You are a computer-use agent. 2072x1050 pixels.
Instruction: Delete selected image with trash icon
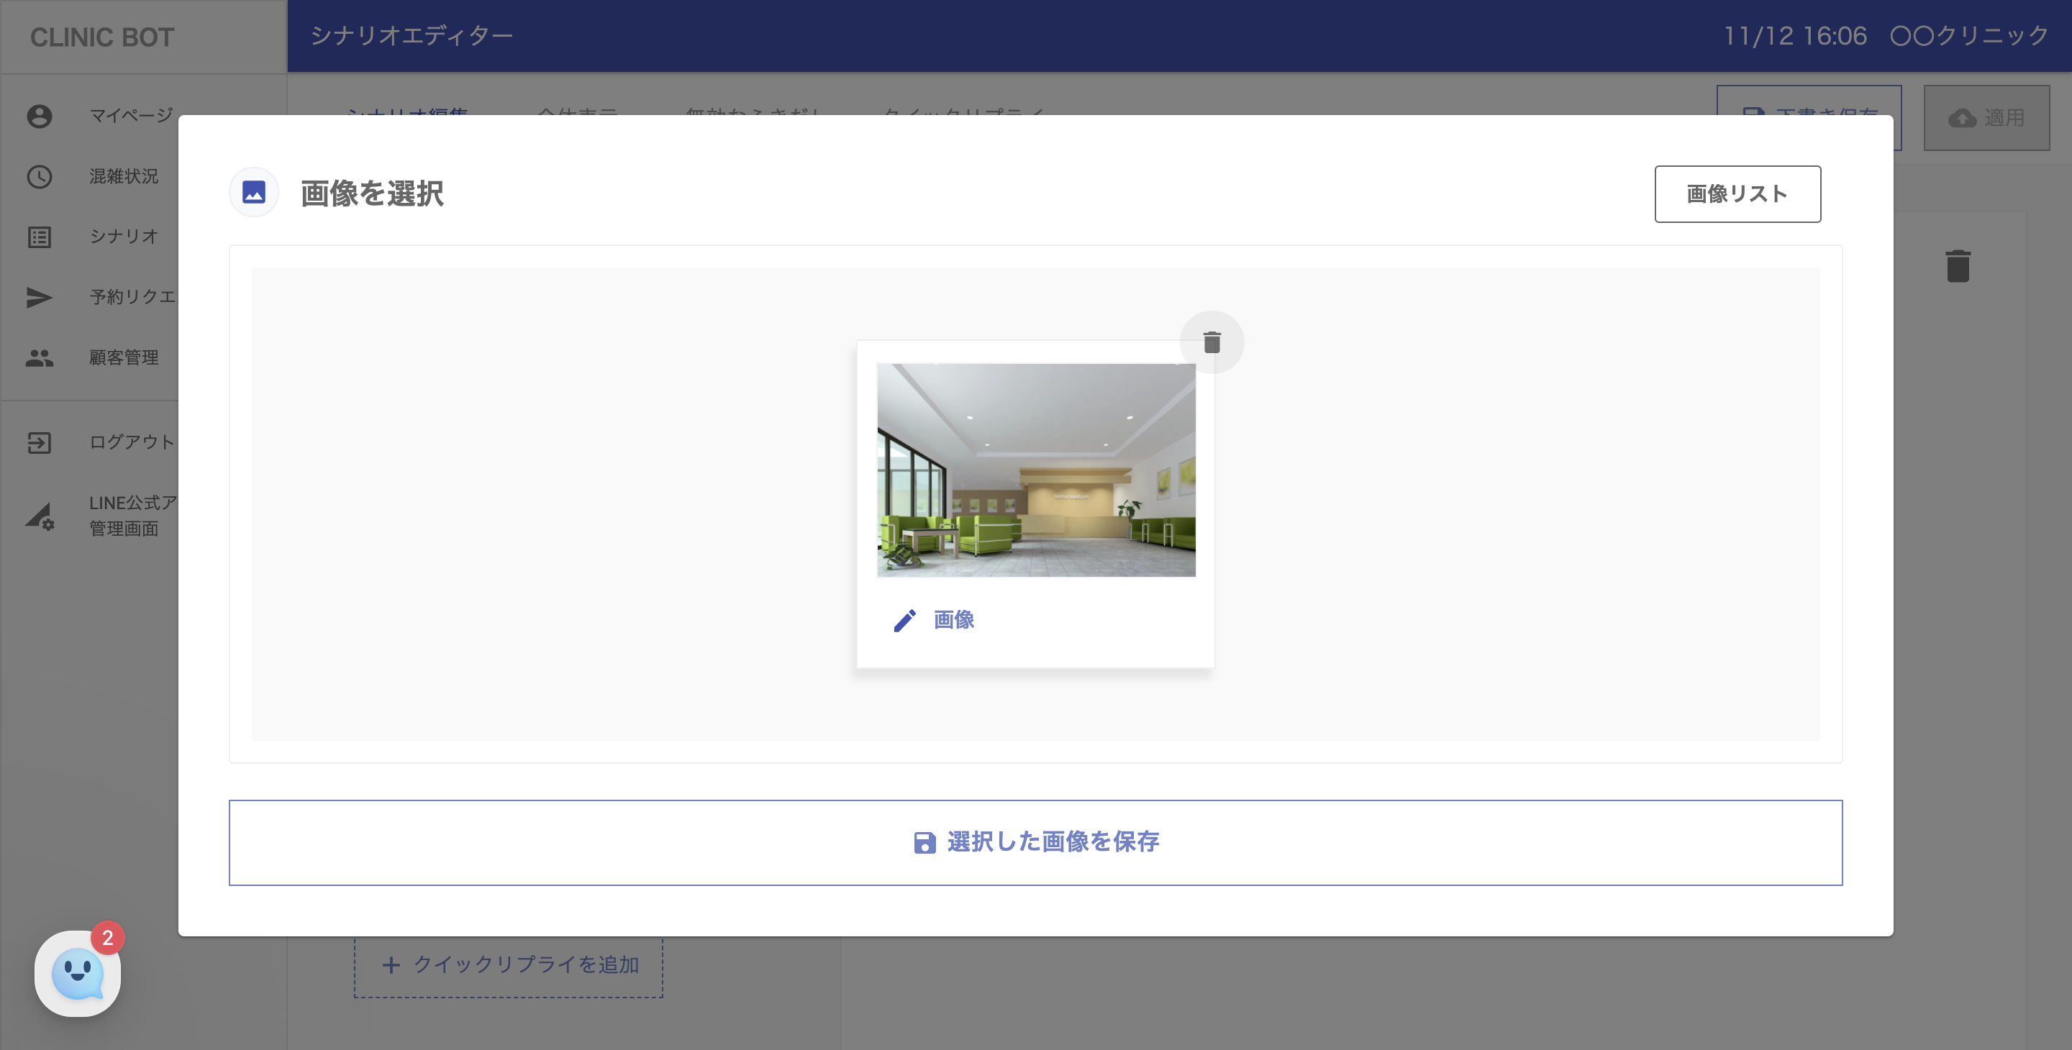pos(1212,342)
